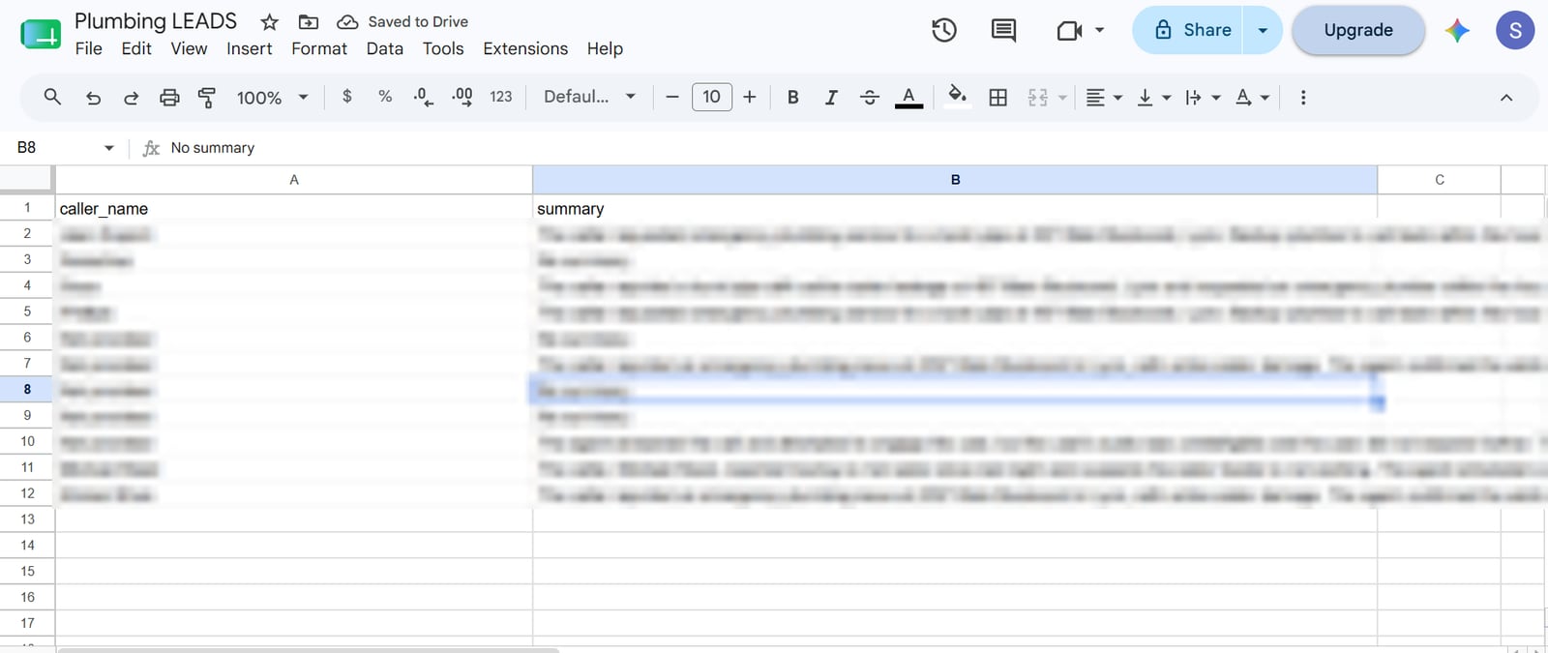The width and height of the screenshot is (1548, 653).
Task: Start a Meet call camera icon
Action: [x=1068, y=31]
